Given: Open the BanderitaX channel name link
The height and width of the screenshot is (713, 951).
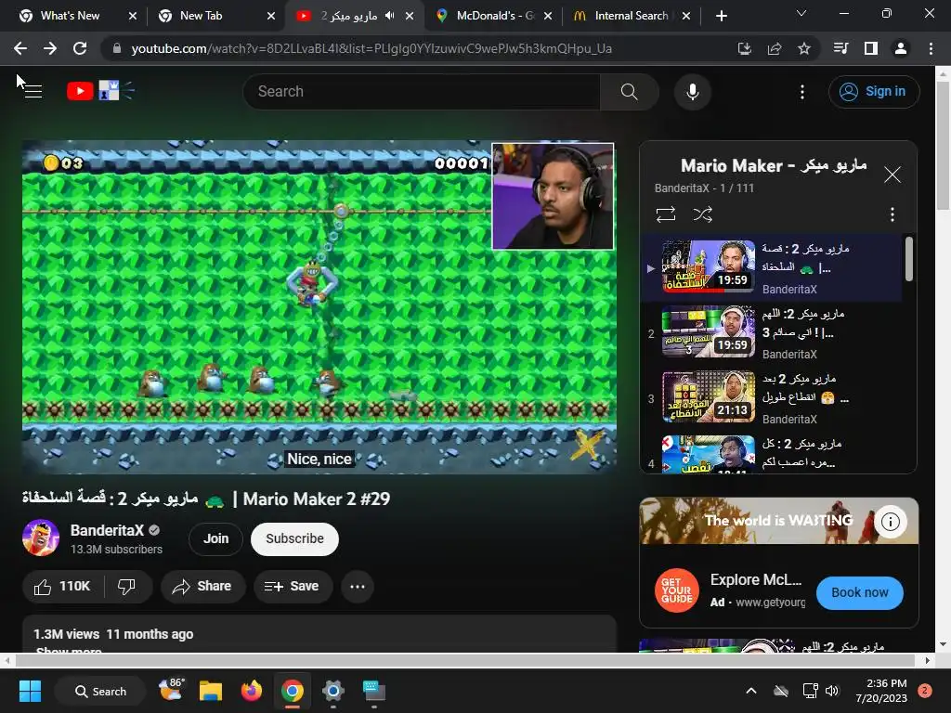Looking at the screenshot, I should tap(107, 530).
